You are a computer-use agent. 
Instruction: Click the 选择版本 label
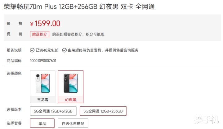click(14, 109)
